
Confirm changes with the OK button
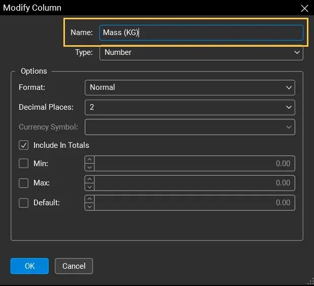[x=29, y=266]
